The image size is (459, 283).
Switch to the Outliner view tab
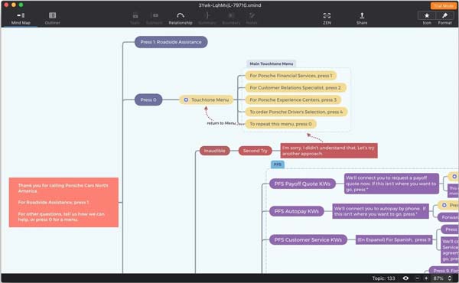[52, 18]
